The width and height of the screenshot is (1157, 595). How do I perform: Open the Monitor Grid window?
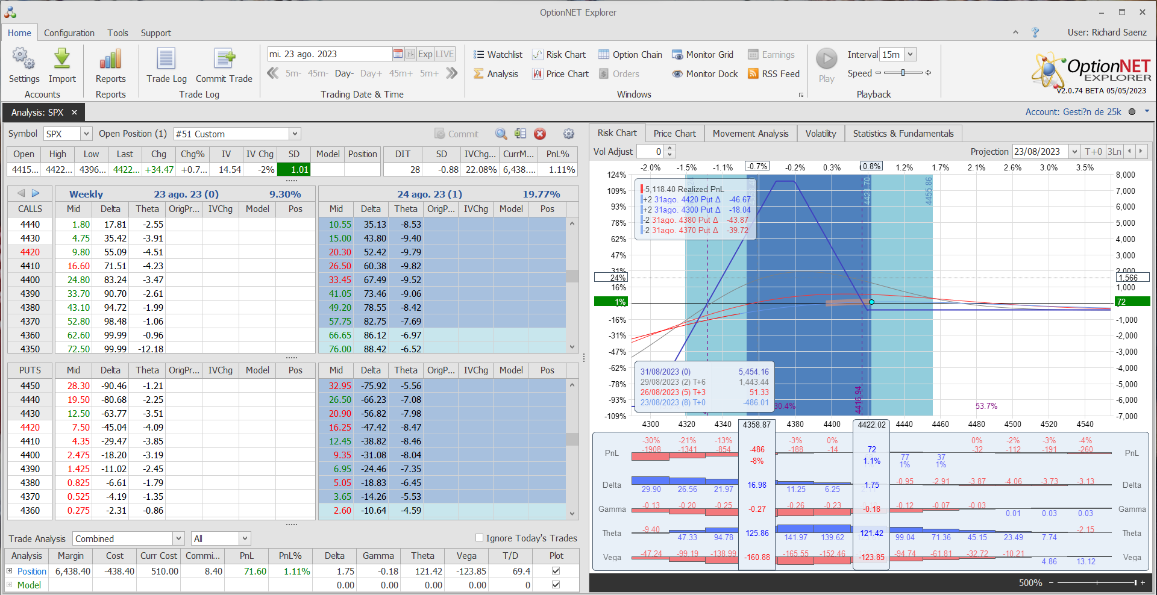point(703,55)
